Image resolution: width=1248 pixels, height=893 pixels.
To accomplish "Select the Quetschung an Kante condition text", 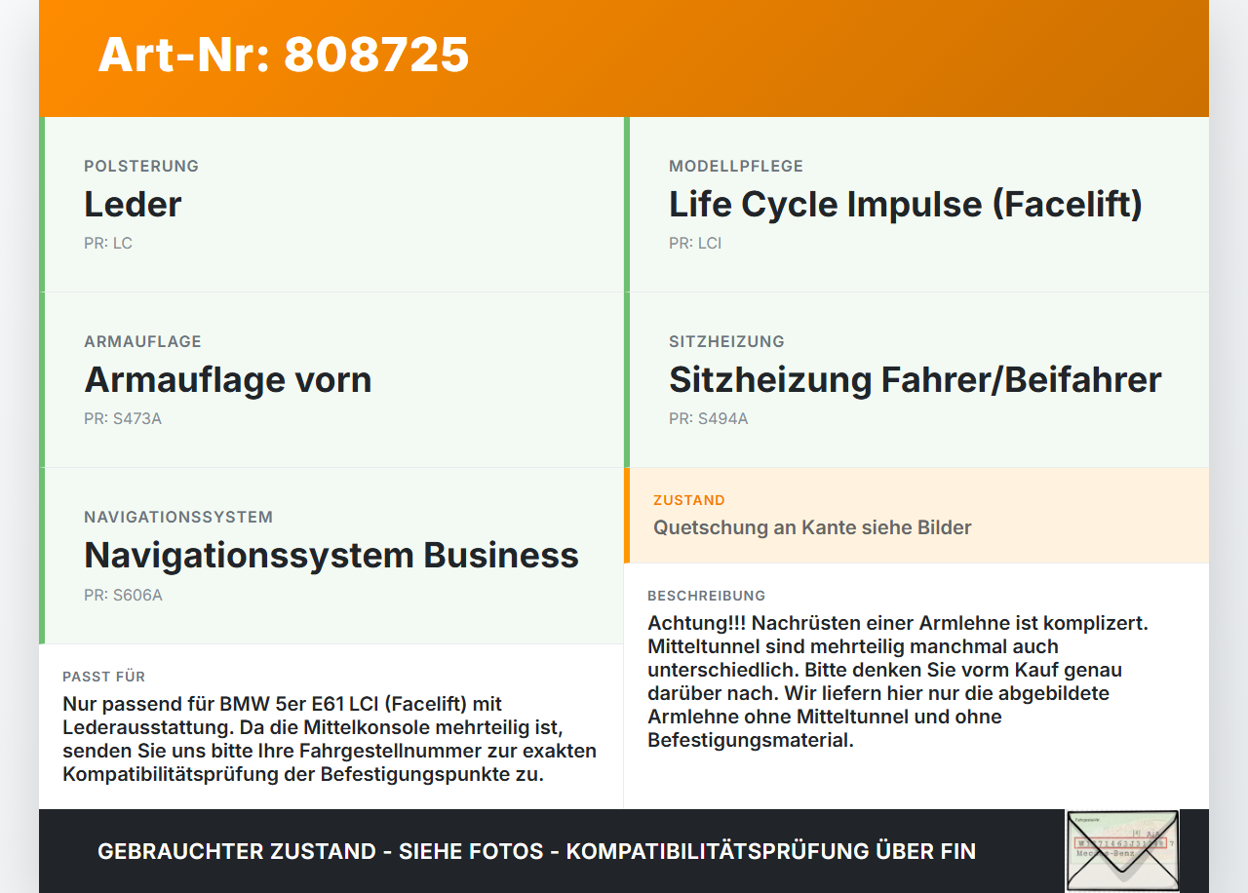I will coord(812,527).
